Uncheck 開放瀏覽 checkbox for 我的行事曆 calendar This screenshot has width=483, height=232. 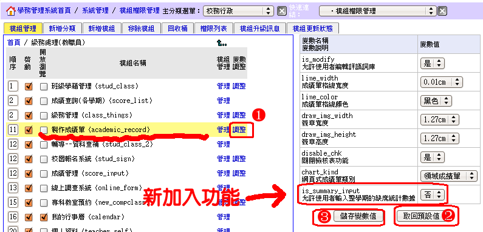tap(44, 217)
